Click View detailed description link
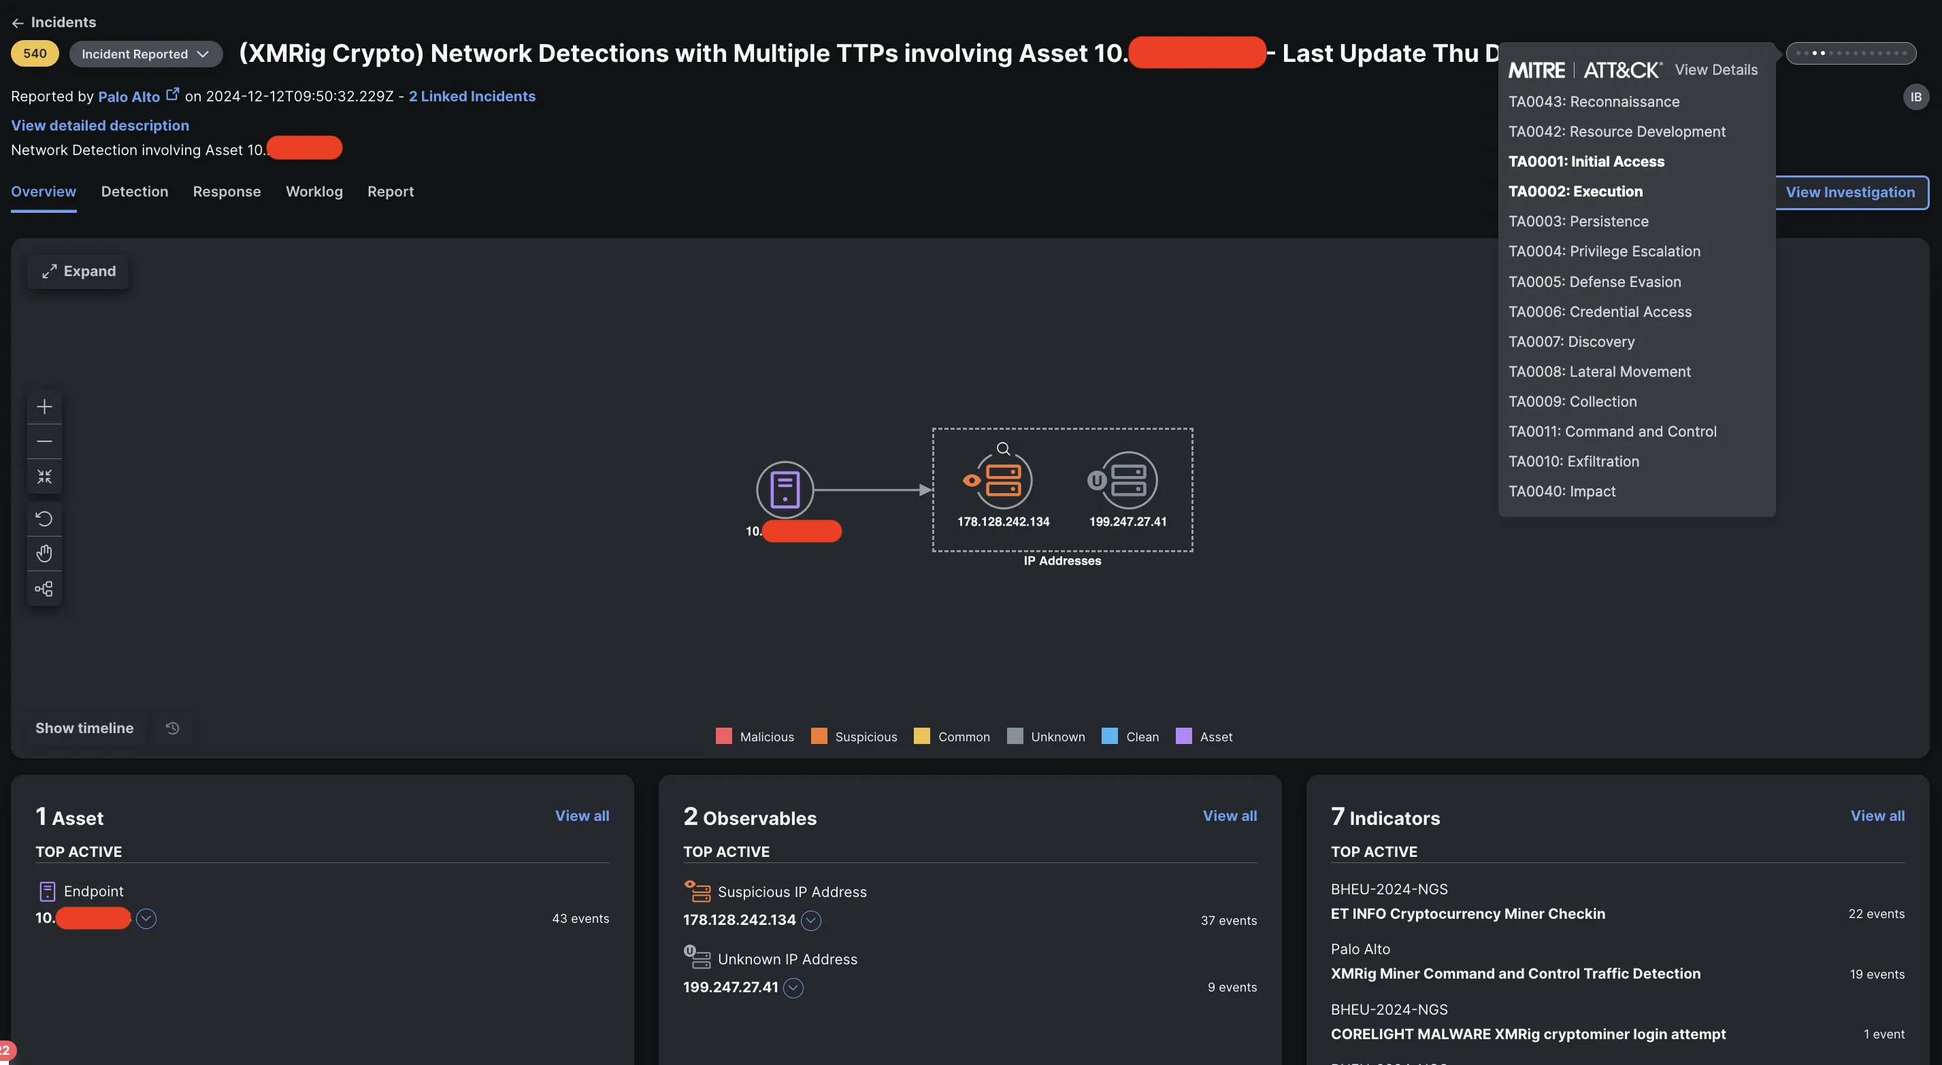 99,125
